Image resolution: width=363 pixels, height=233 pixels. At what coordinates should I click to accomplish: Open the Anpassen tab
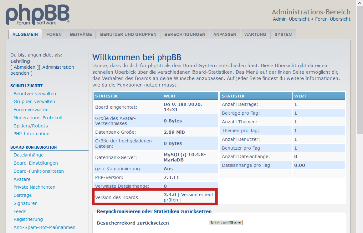(225, 34)
